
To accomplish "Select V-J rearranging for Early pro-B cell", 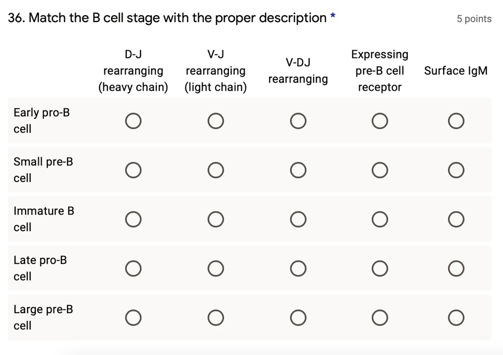I will [x=216, y=120].
